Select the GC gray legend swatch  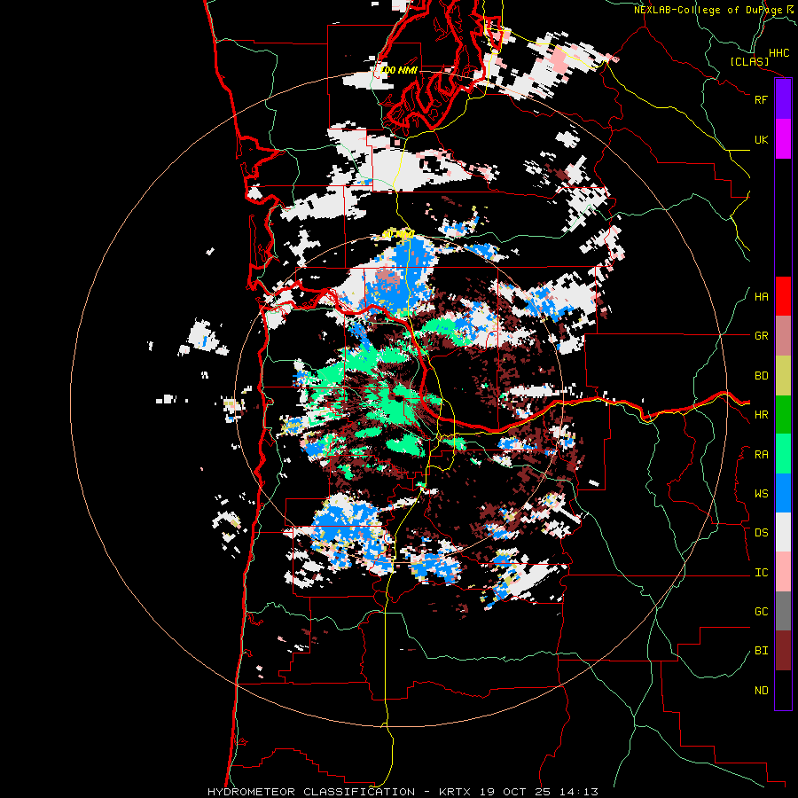coord(783,611)
